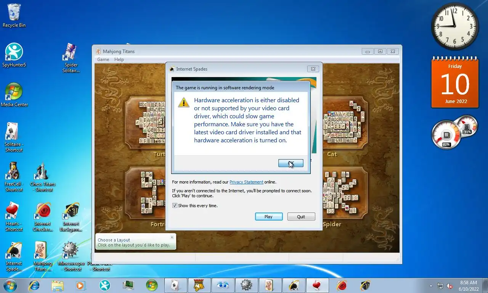Click the analog clock desktop gadget
The height and width of the screenshot is (293, 488).
click(x=455, y=26)
